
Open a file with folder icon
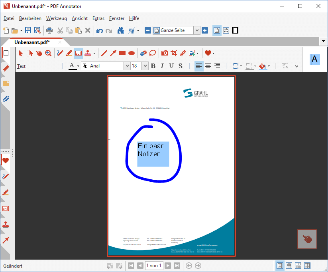pyautogui.click(x=15, y=31)
